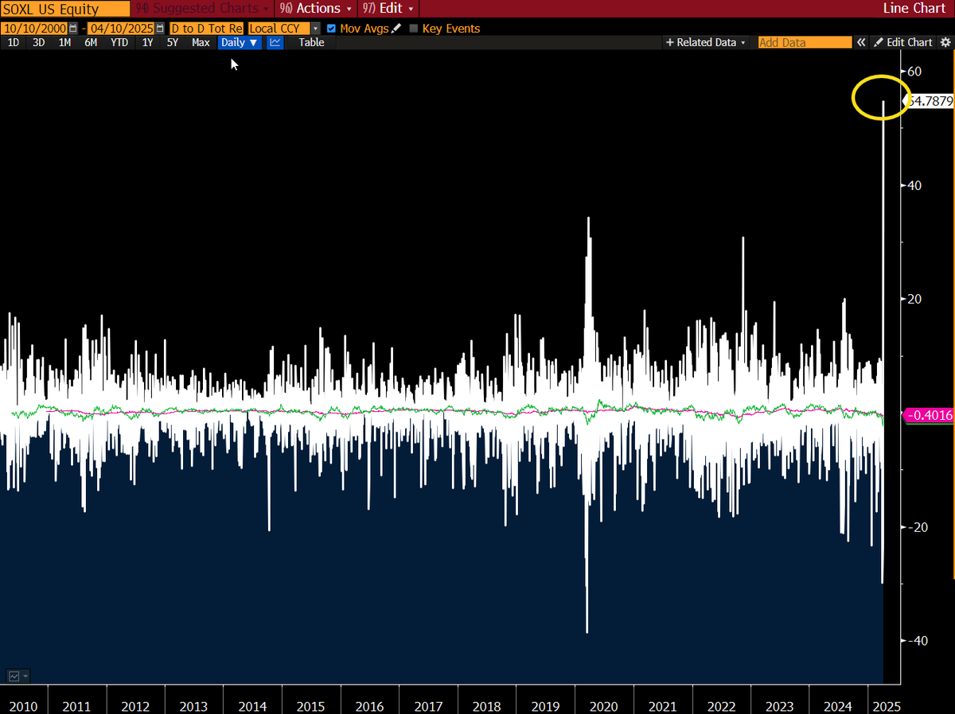This screenshot has height=714, width=955.
Task: Toggle the Mov Avgs checkbox
Action: pyautogui.click(x=331, y=29)
